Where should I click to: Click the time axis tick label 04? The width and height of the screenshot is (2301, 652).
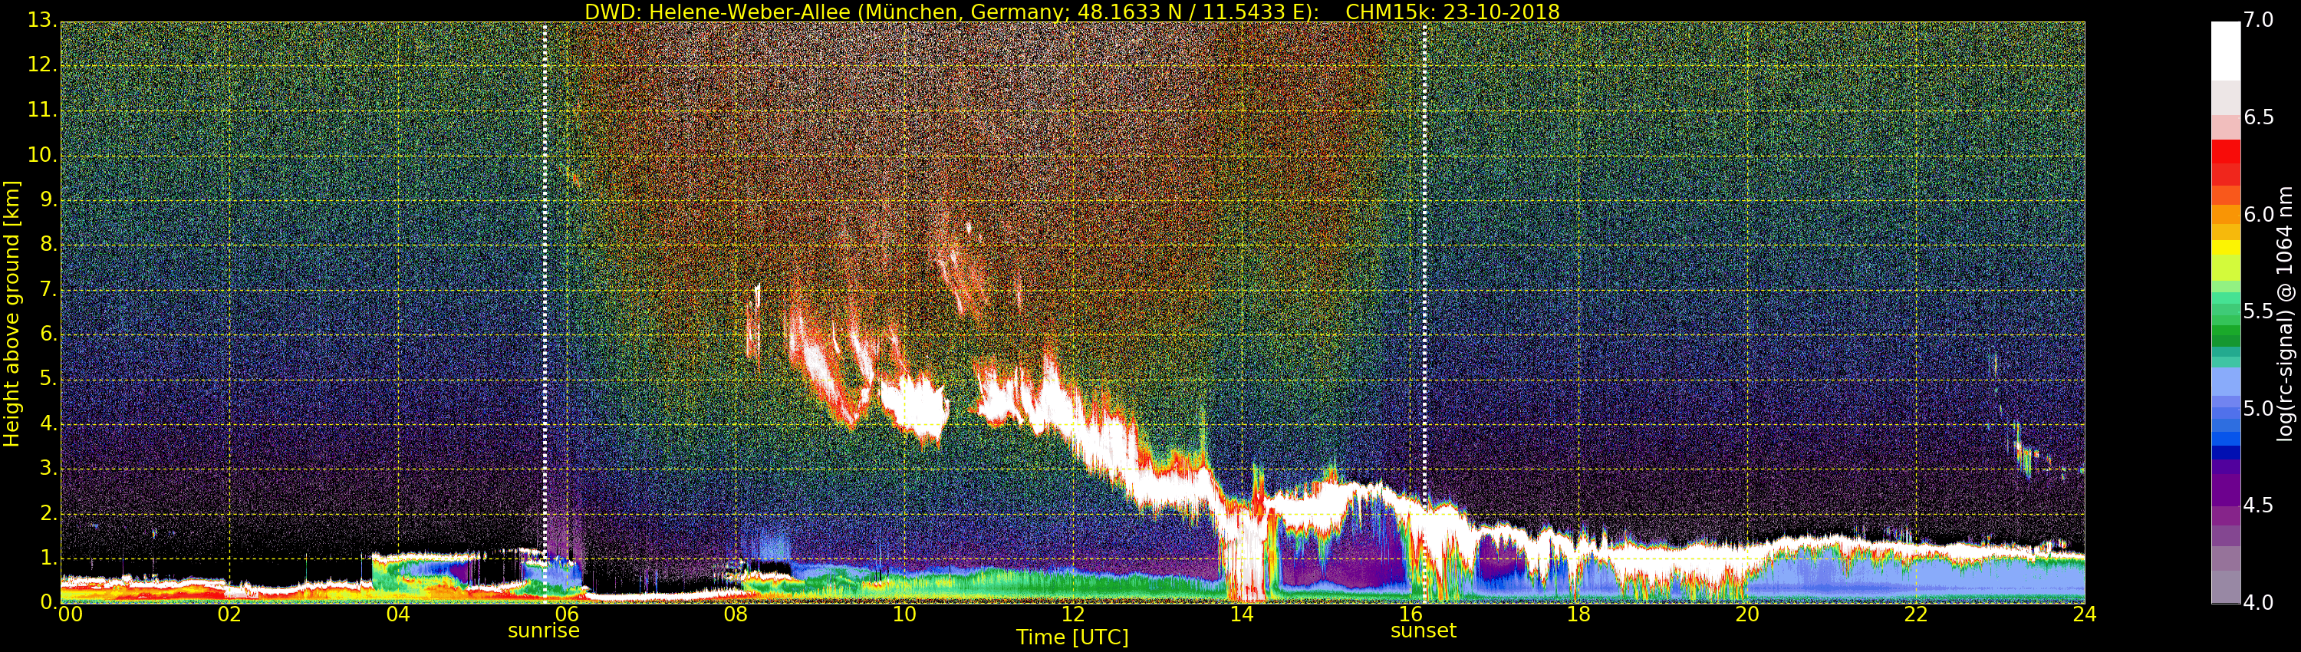[x=398, y=614]
